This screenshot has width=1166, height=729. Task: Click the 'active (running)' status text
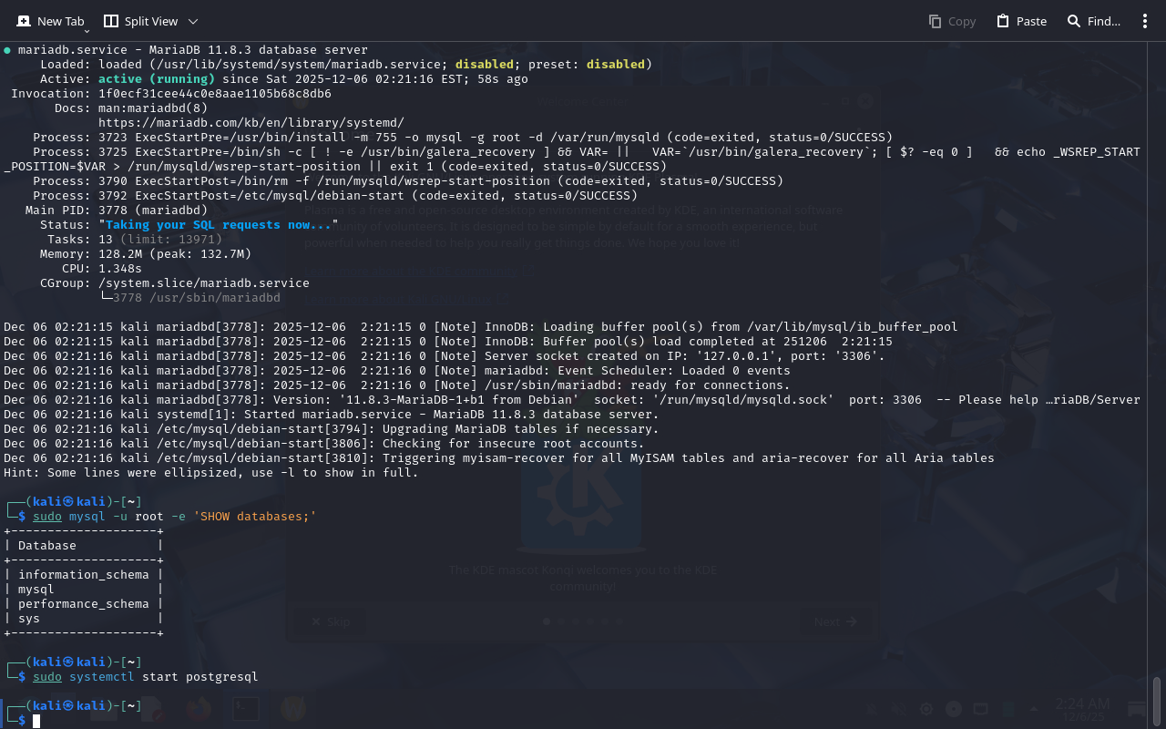click(x=156, y=79)
